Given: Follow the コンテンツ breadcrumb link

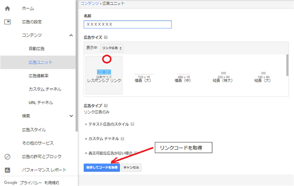Looking at the screenshot, I should 90,3.
